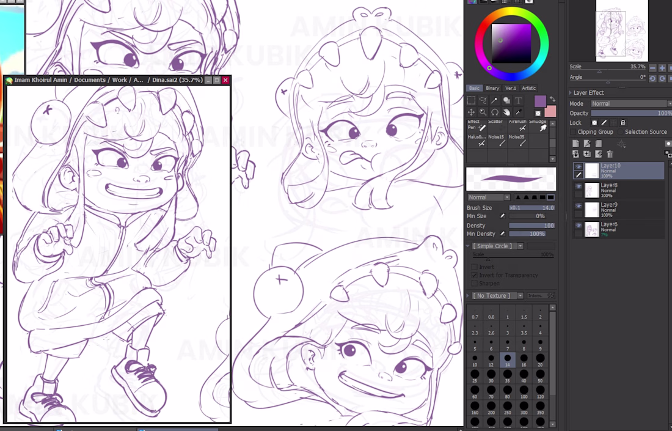Choose the AirBrush tool
This screenshot has height=431, width=672.
point(517,127)
